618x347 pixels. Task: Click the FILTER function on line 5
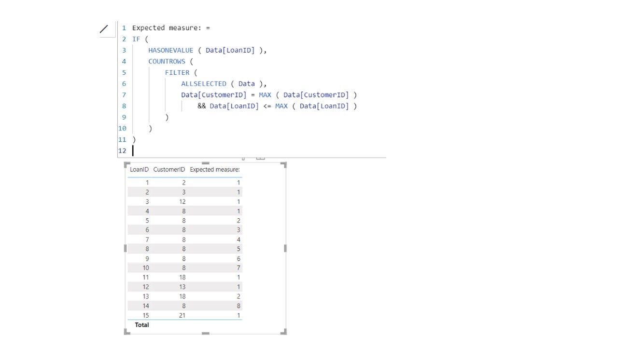tap(177, 72)
